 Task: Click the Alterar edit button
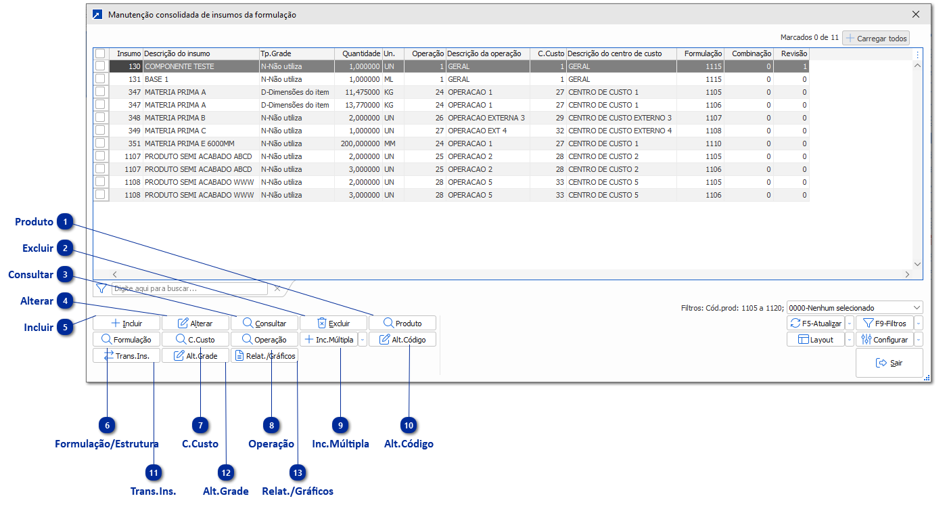click(195, 324)
